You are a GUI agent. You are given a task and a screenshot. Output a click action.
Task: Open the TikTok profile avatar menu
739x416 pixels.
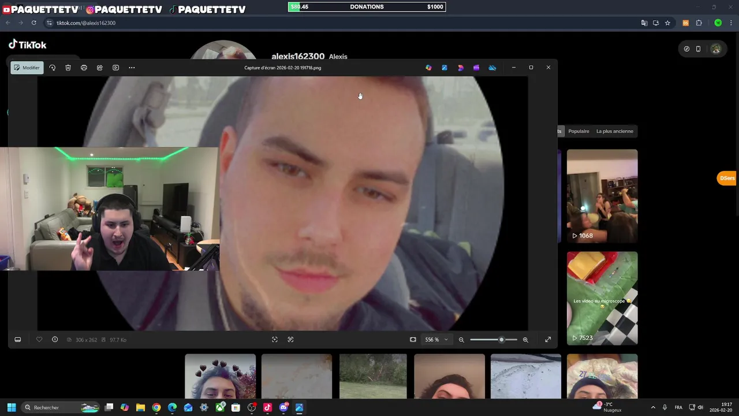click(x=716, y=49)
